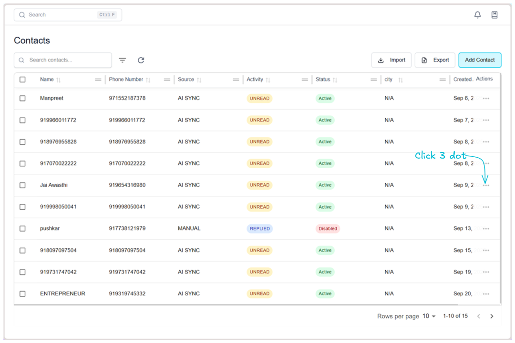
Task: Open the Rows per page dropdown
Action: [x=428, y=316]
